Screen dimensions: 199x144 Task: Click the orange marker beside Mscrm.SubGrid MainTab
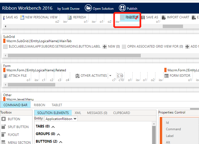click(4, 41)
